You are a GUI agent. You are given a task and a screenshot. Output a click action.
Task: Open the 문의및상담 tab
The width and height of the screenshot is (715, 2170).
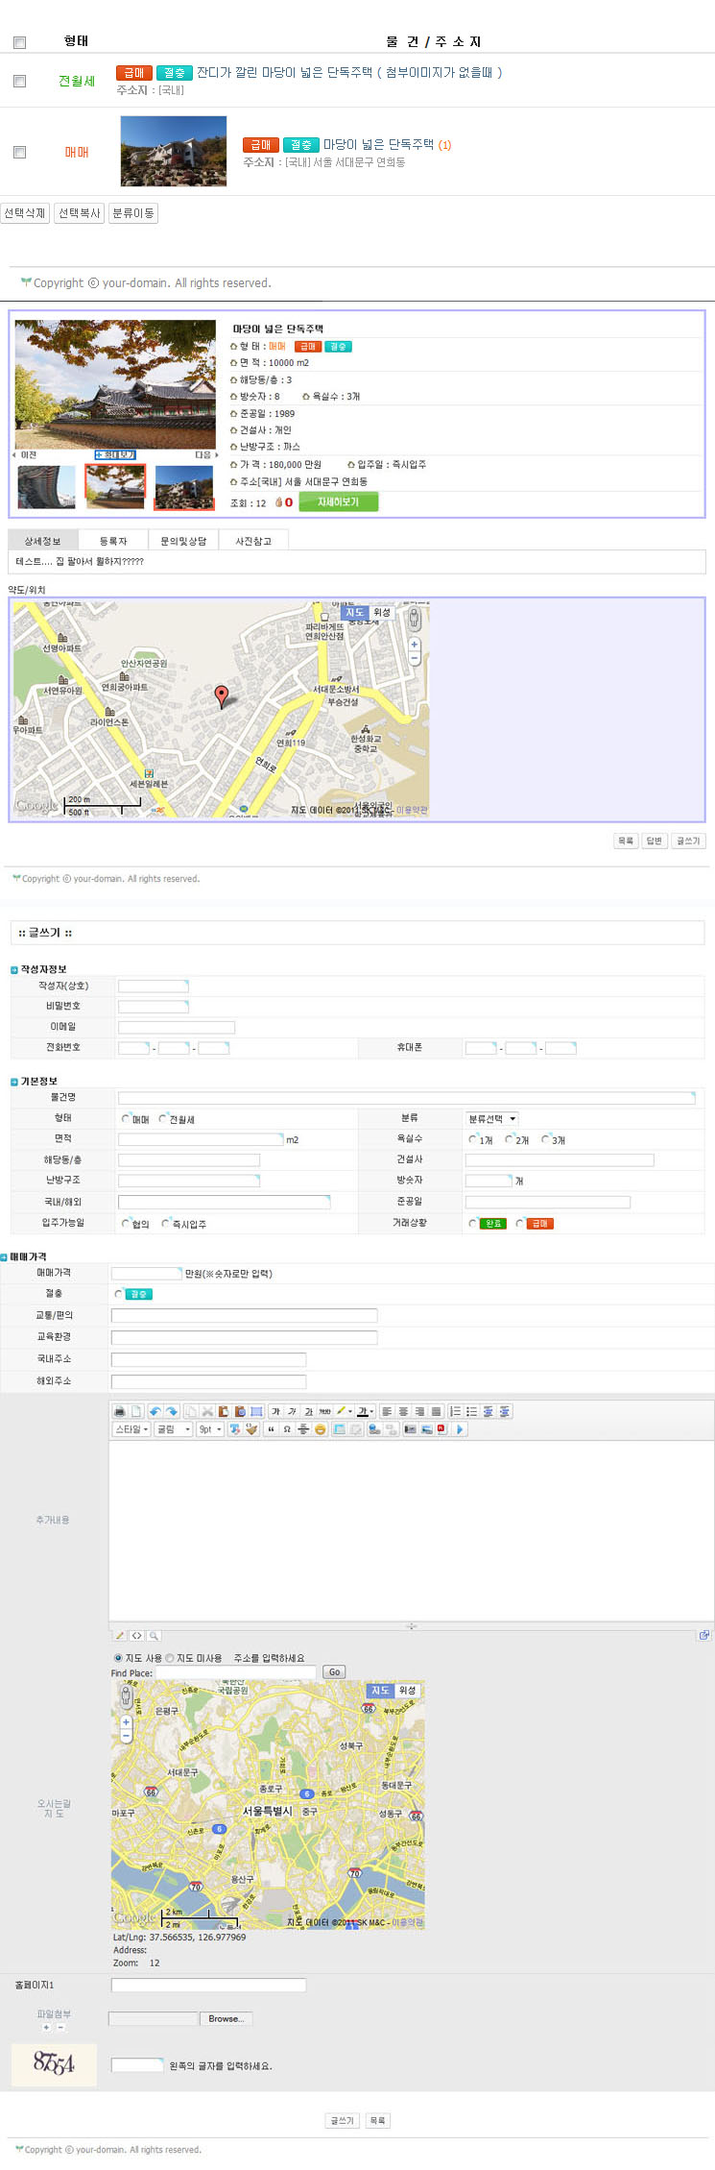point(183,541)
